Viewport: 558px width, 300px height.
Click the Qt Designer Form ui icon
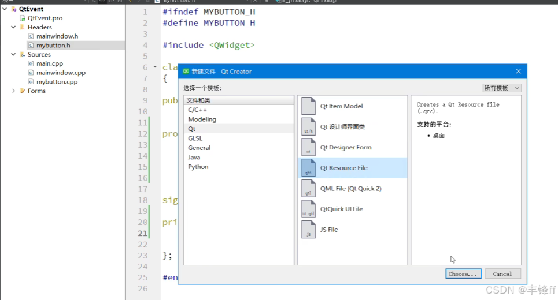pyautogui.click(x=308, y=147)
